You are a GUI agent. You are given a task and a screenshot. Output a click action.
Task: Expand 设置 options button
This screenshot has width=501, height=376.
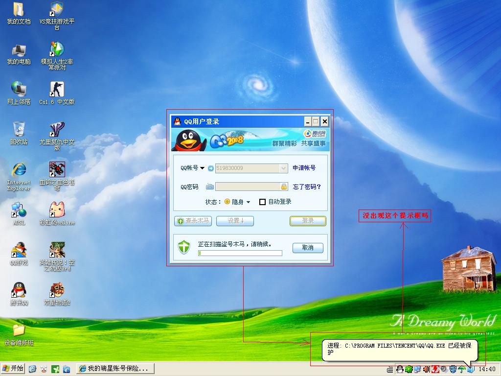coord(235,221)
